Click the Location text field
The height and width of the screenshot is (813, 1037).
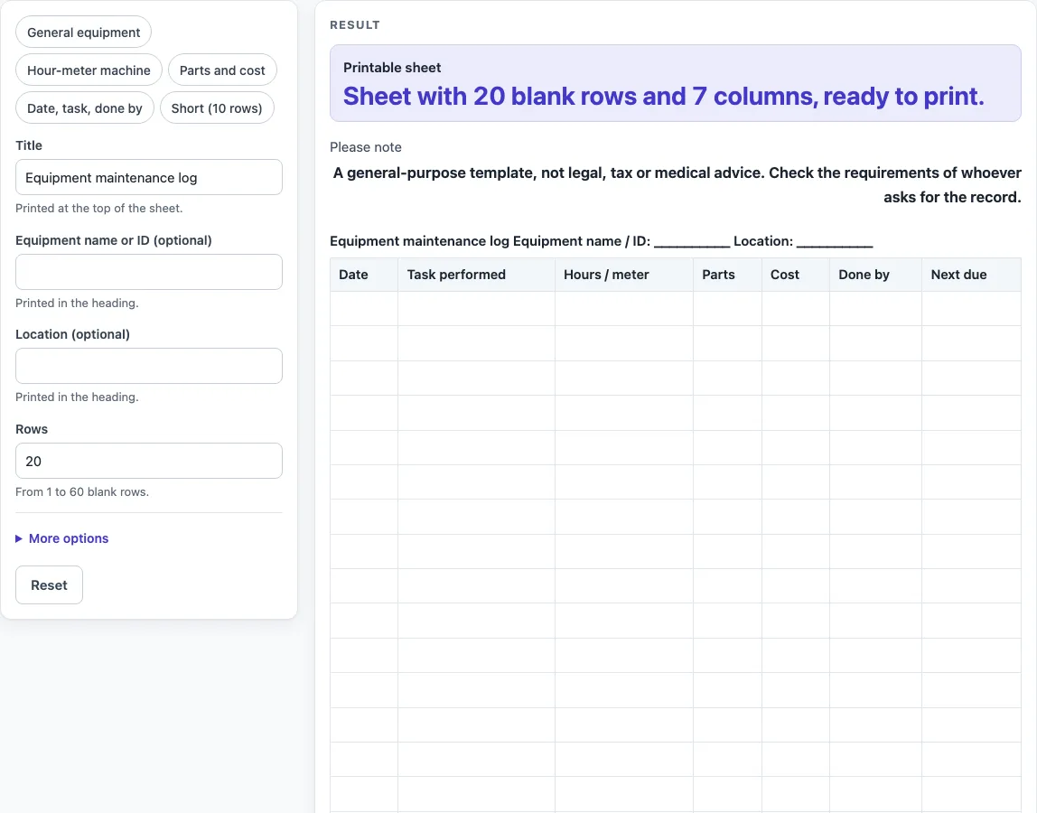click(x=149, y=366)
